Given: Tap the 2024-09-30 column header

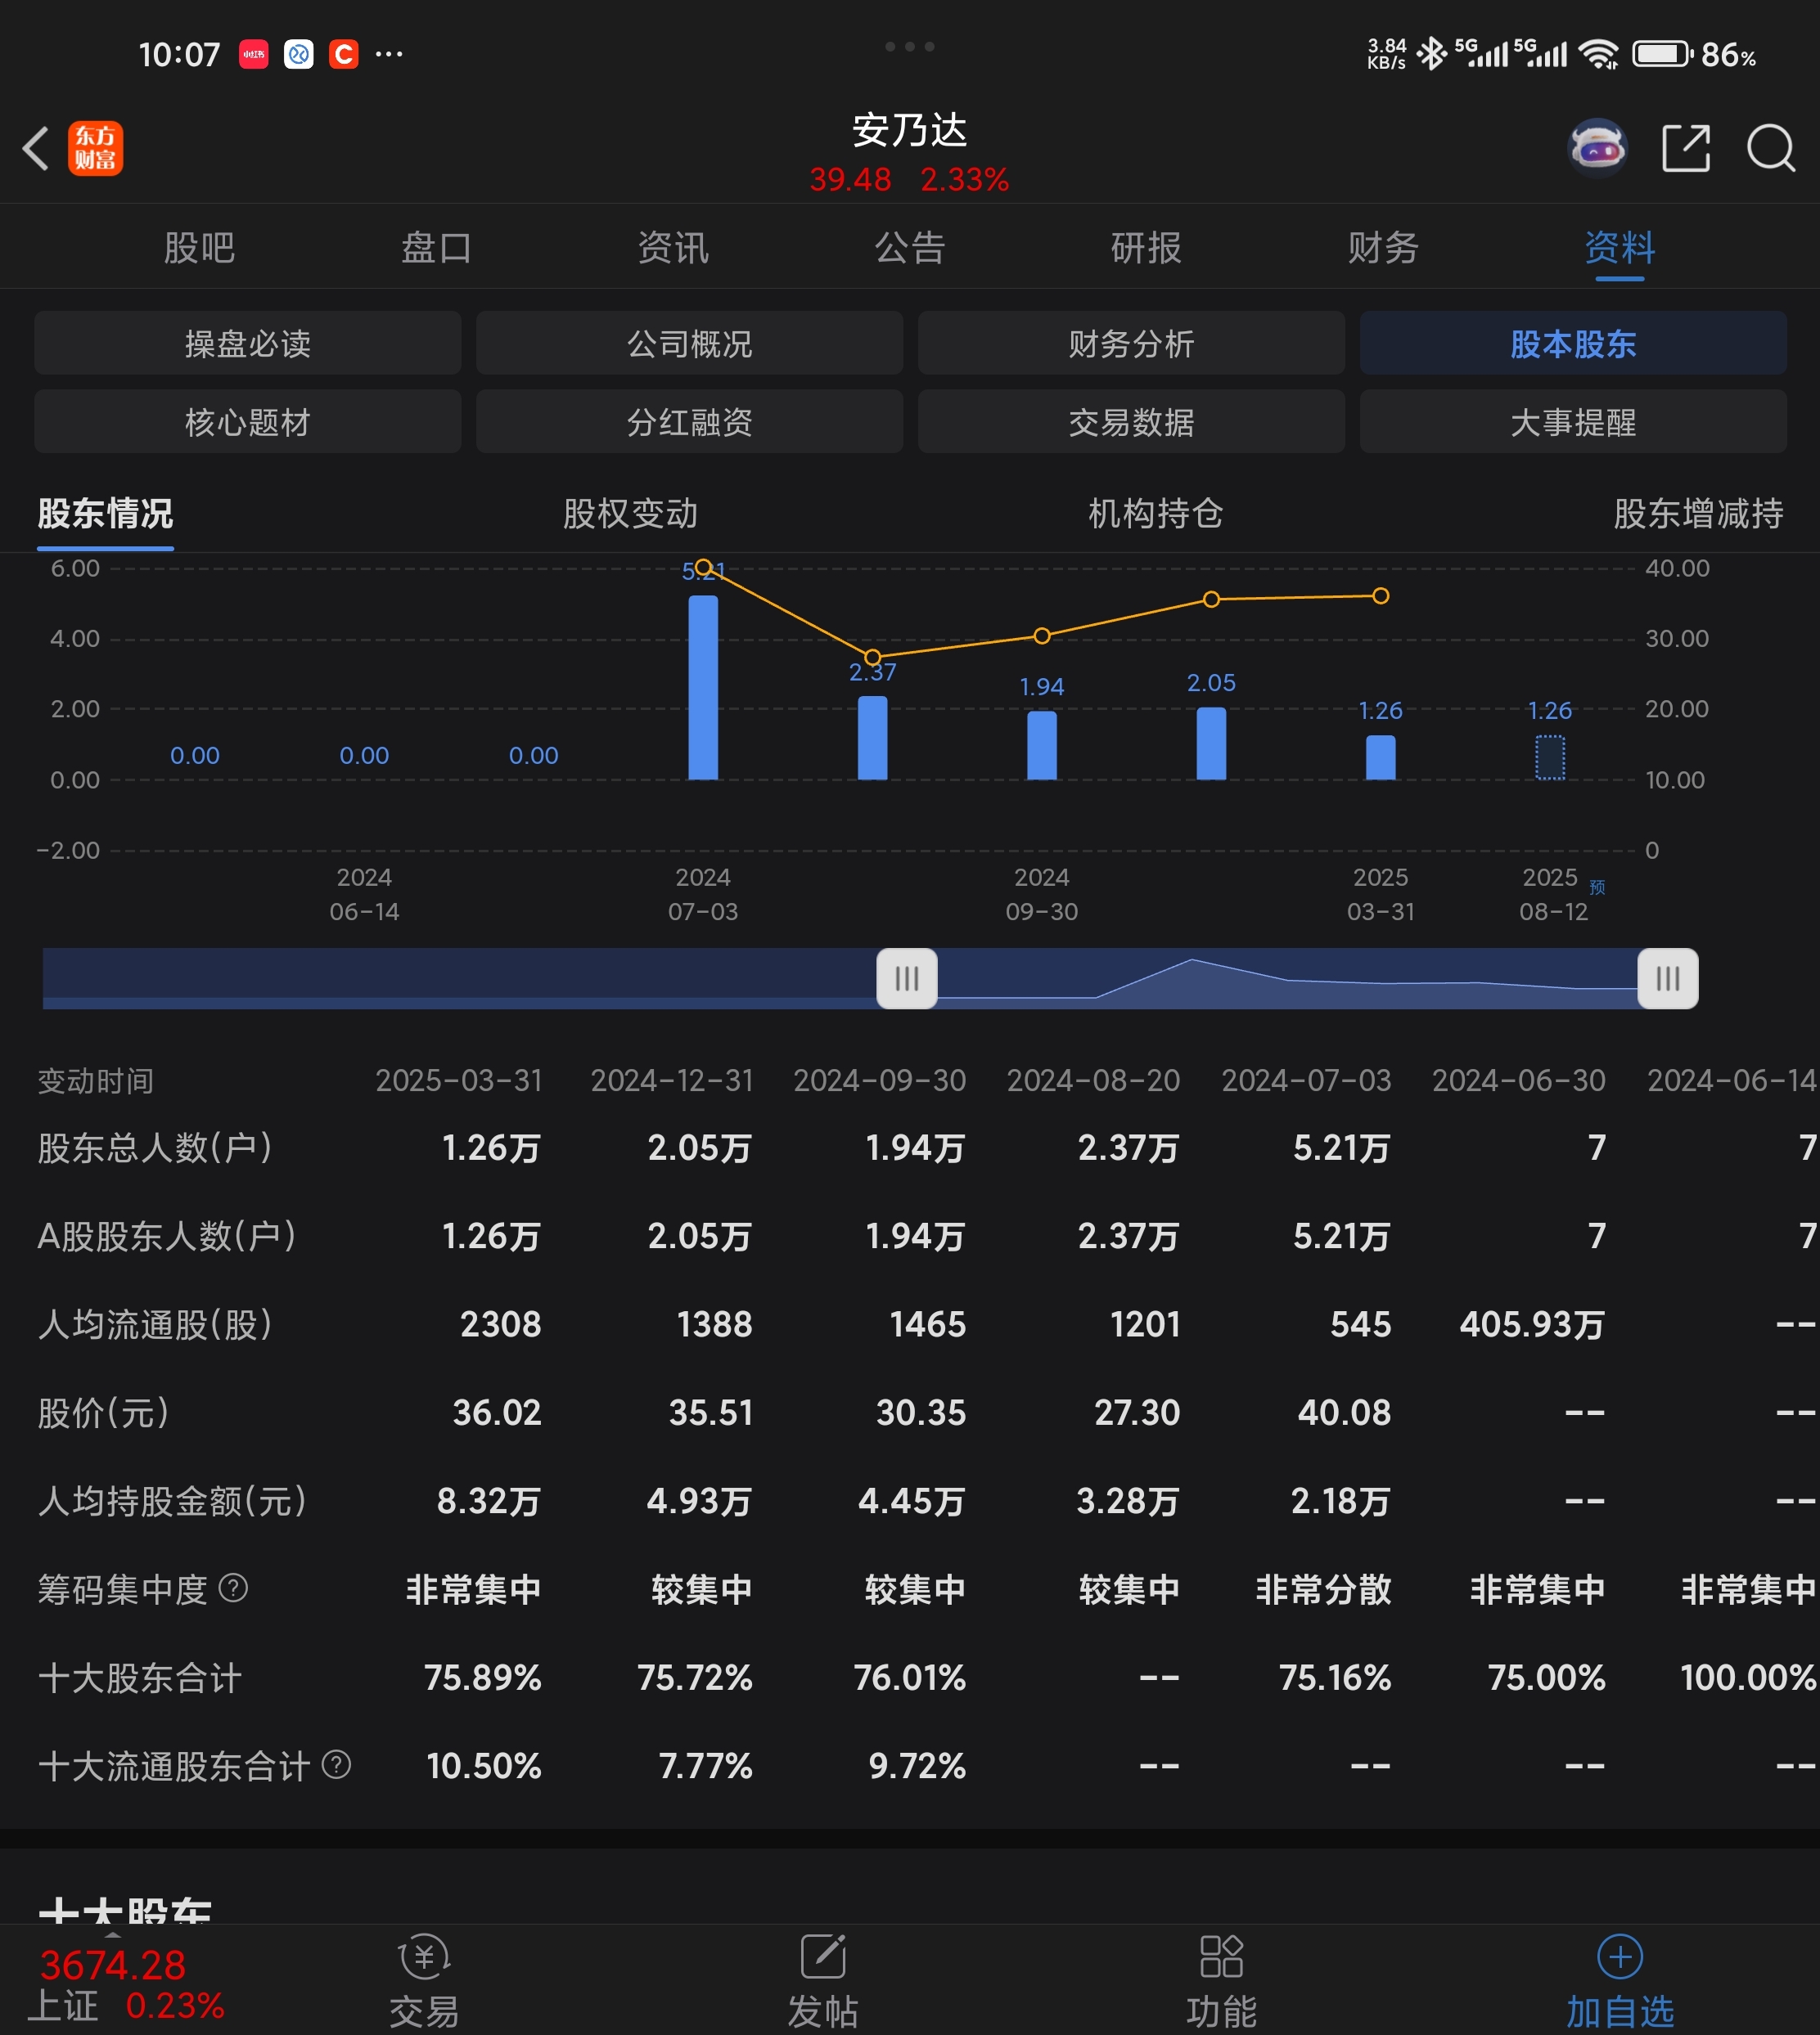Looking at the screenshot, I should (x=880, y=1080).
